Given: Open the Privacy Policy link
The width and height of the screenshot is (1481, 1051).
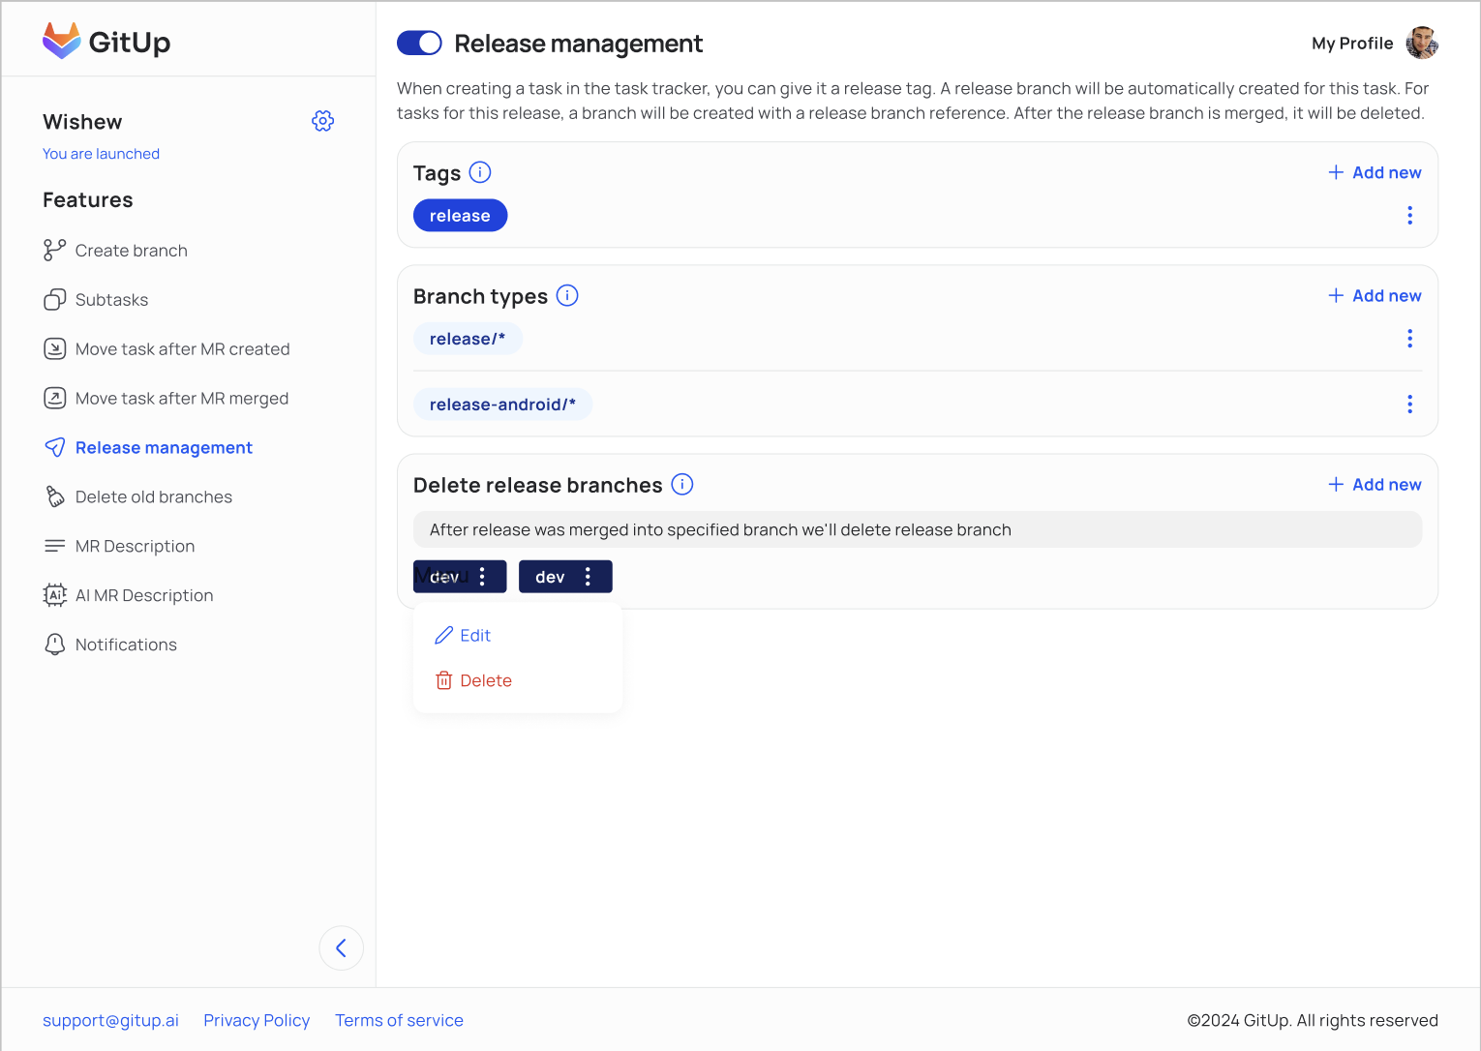Looking at the screenshot, I should [257, 1020].
